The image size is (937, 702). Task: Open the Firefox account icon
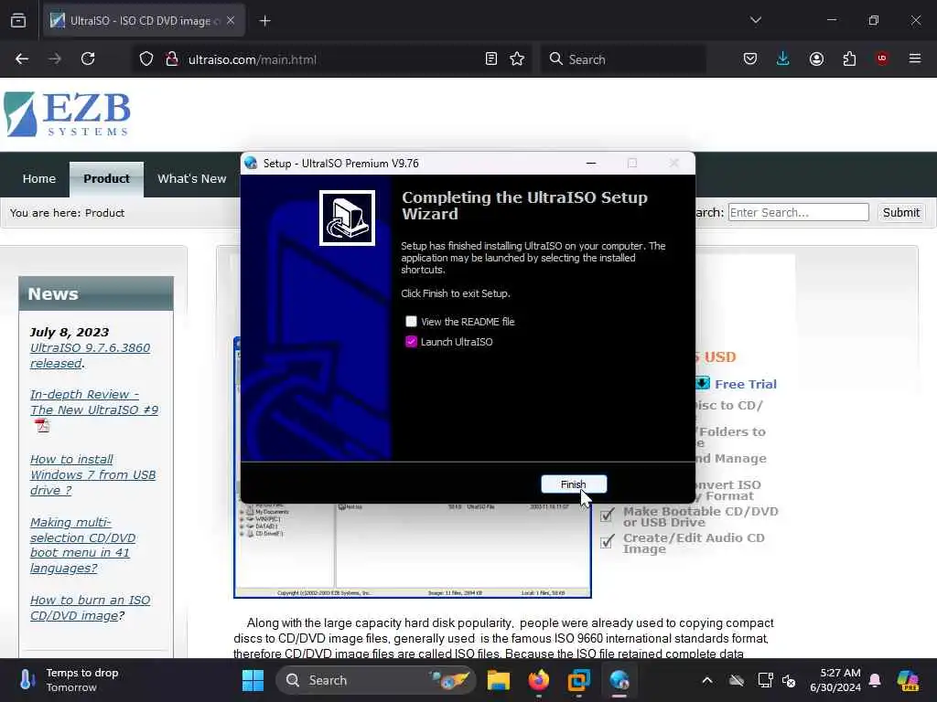click(x=816, y=59)
